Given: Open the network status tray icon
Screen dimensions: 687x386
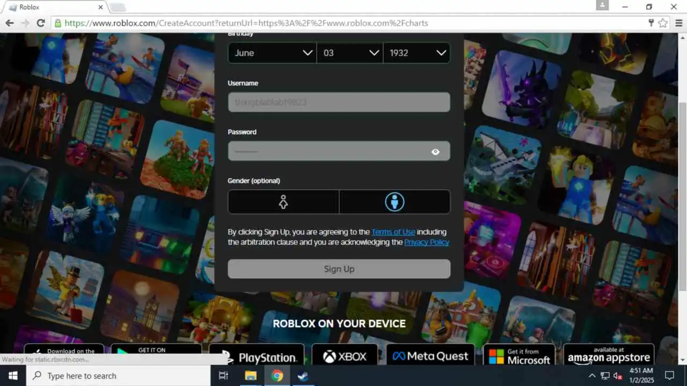Looking at the screenshot, I should coord(605,376).
